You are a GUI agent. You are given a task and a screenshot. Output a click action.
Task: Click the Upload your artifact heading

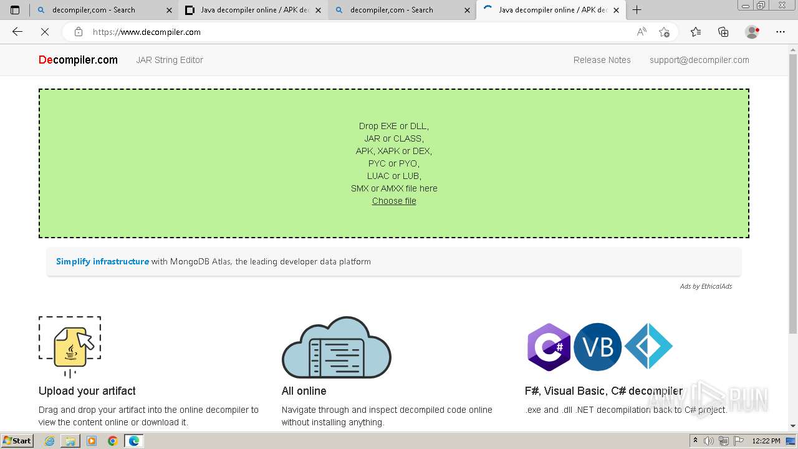87,391
